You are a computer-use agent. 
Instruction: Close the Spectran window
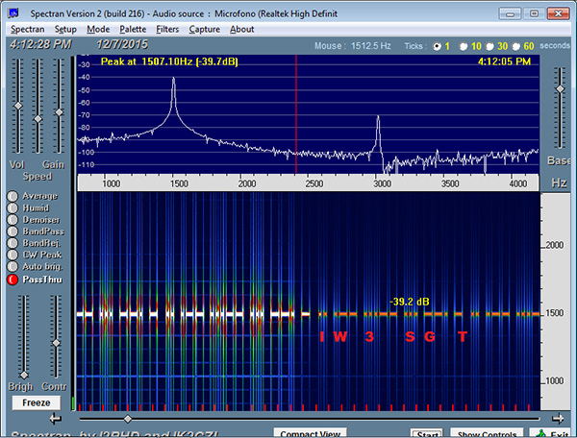point(559,13)
